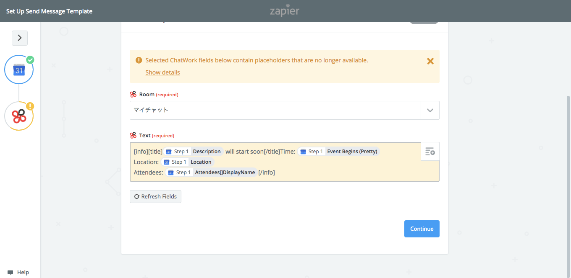Click the Room field showing マイチャット

[275, 111]
